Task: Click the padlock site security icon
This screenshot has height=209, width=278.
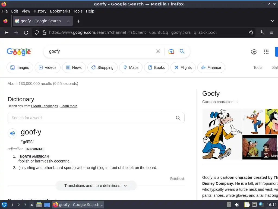Action: 44,33
